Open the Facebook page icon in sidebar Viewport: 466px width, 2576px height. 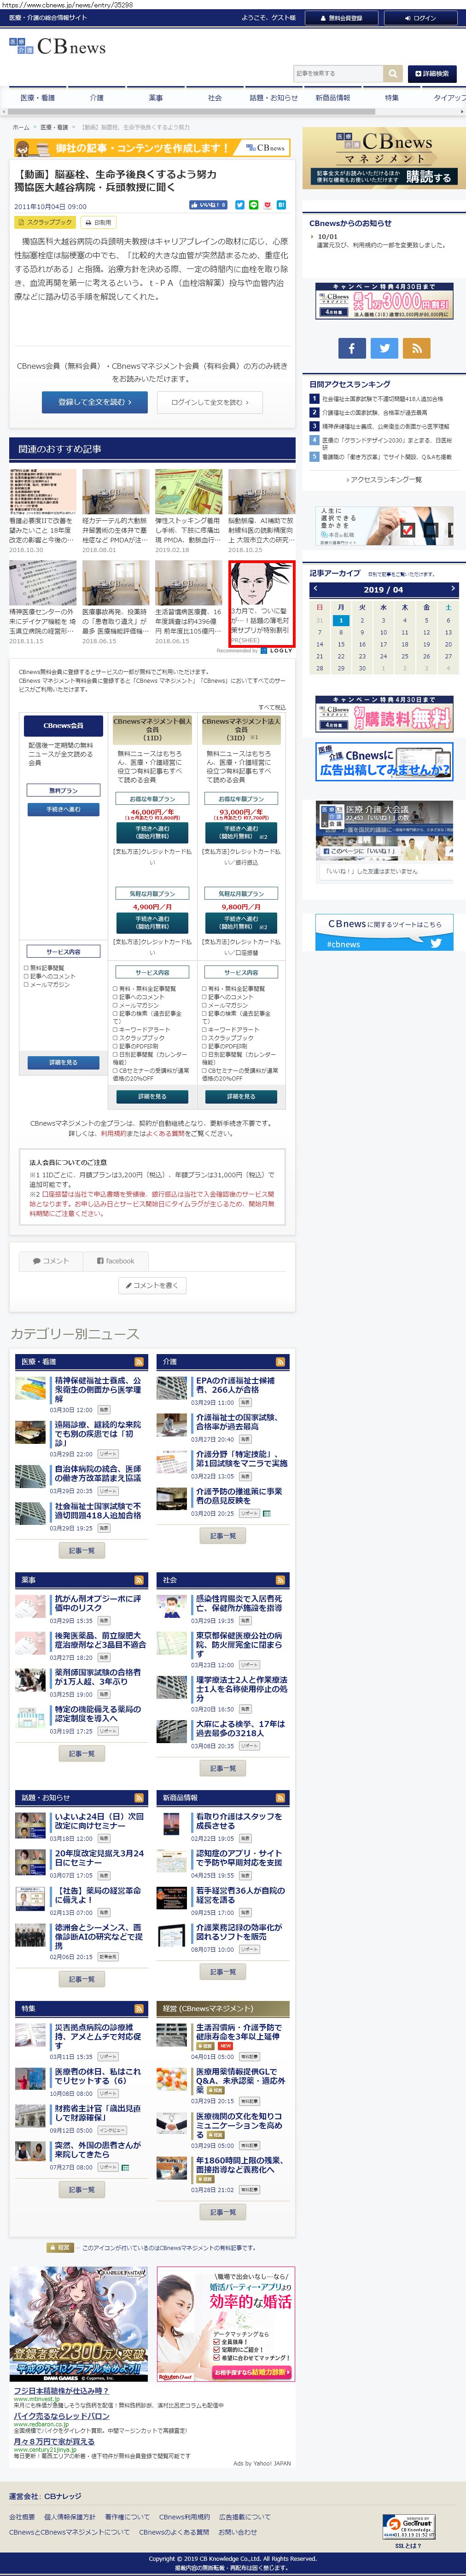point(351,347)
